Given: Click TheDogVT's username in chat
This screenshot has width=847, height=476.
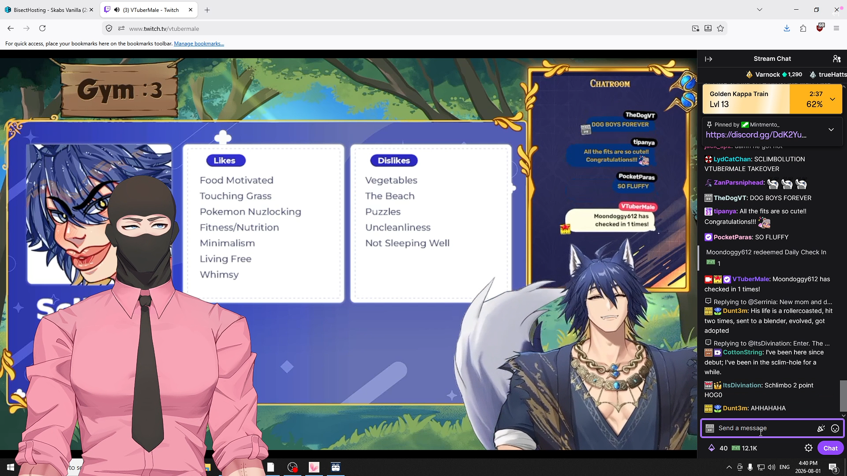Looking at the screenshot, I should [730, 198].
